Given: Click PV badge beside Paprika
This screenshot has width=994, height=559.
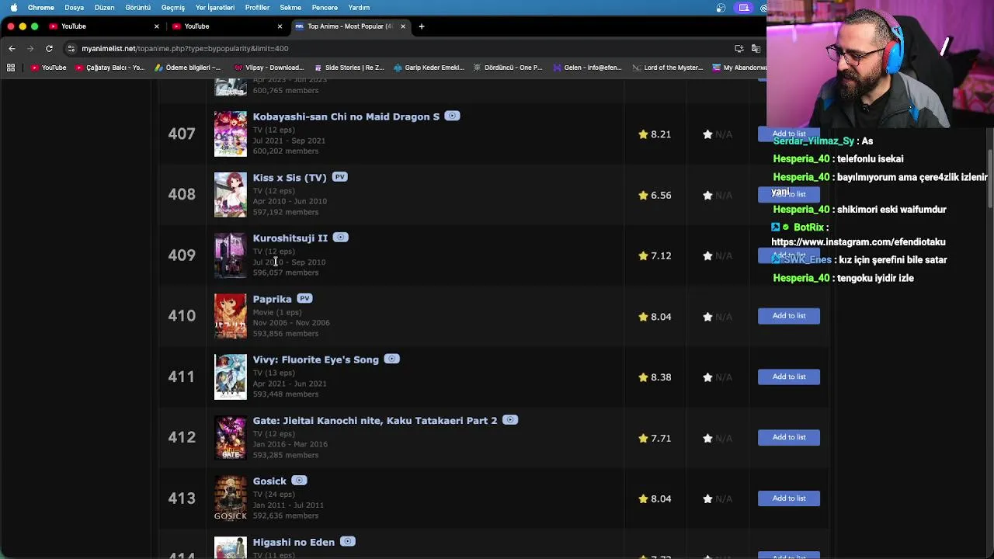Looking at the screenshot, I should (x=304, y=298).
